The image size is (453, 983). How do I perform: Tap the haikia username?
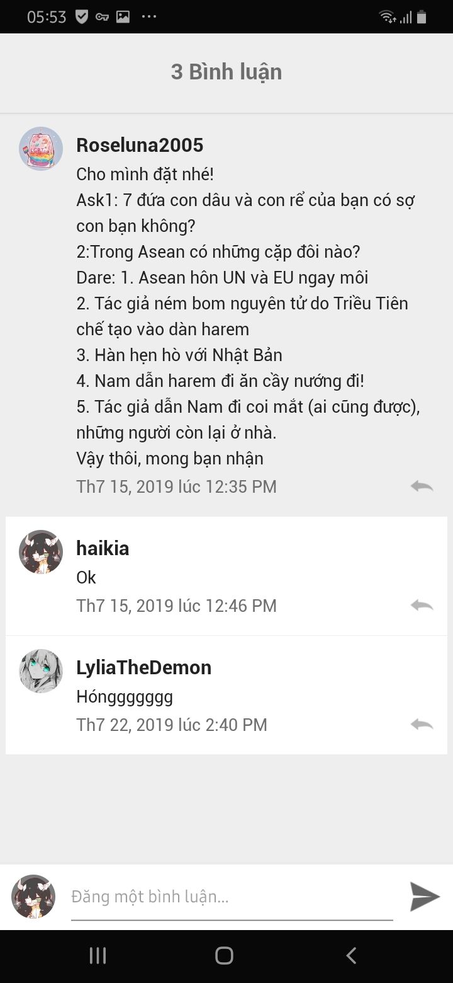[x=103, y=548]
